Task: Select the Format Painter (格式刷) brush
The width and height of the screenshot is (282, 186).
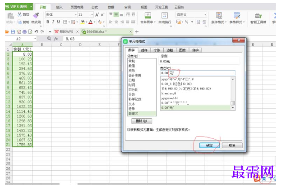Action: 36,15
